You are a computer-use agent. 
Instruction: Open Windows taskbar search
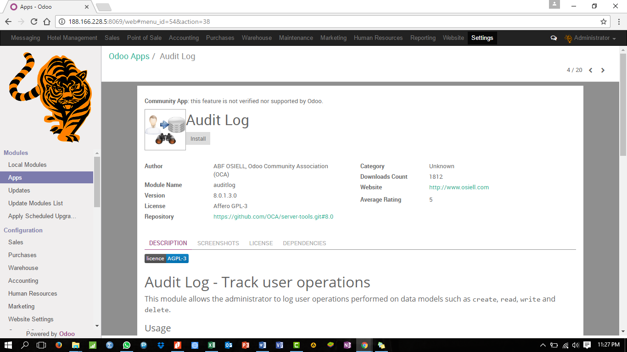coord(25,345)
